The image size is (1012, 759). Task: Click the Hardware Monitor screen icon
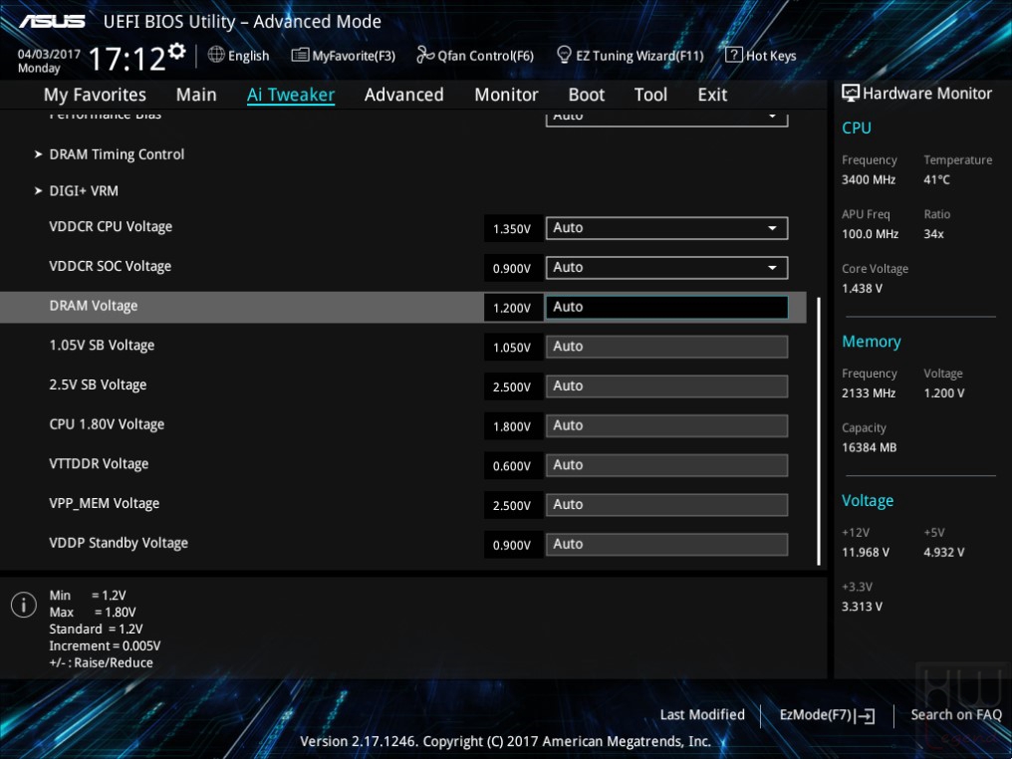[851, 93]
